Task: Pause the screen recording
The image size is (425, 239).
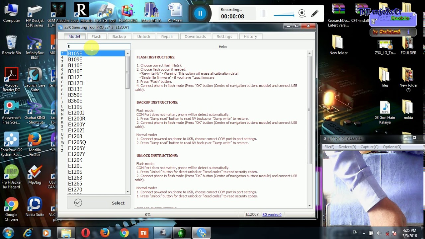Action: coord(200,13)
